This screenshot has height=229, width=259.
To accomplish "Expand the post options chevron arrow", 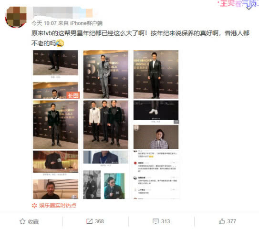I will (x=249, y=8).
